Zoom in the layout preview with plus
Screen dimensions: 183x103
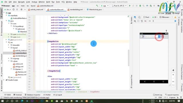click(x=173, y=75)
